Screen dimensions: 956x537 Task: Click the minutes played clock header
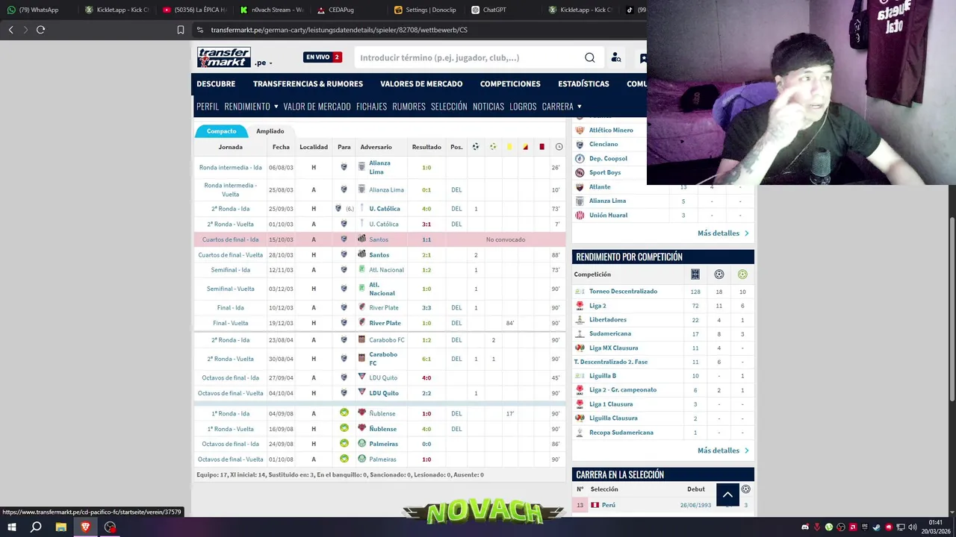point(559,147)
